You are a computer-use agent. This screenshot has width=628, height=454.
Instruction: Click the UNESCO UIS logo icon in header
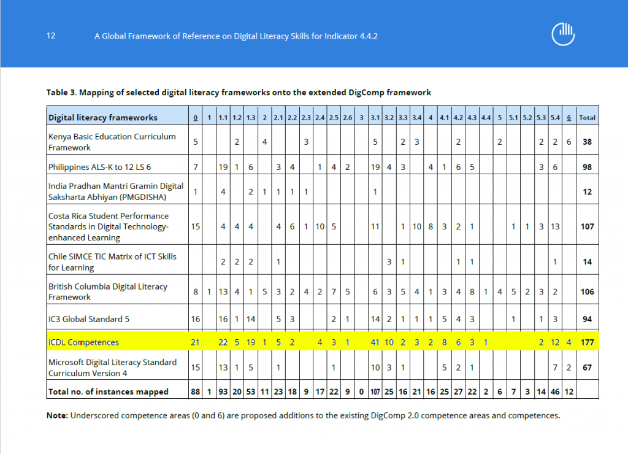coord(563,34)
